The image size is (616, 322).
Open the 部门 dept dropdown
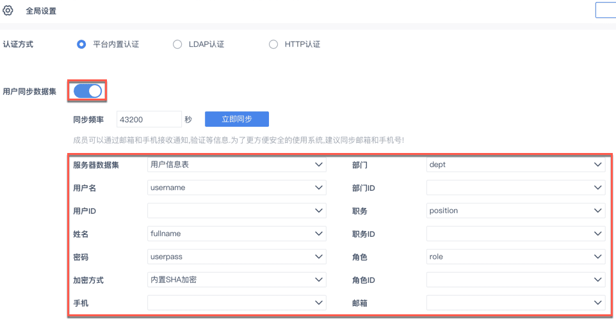pyautogui.click(x=515, y=165)
